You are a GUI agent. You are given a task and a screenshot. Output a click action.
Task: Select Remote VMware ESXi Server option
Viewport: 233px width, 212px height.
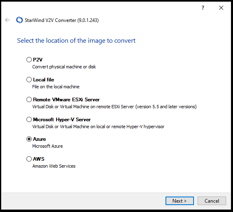pyautogui.click(x=29, y=99)
